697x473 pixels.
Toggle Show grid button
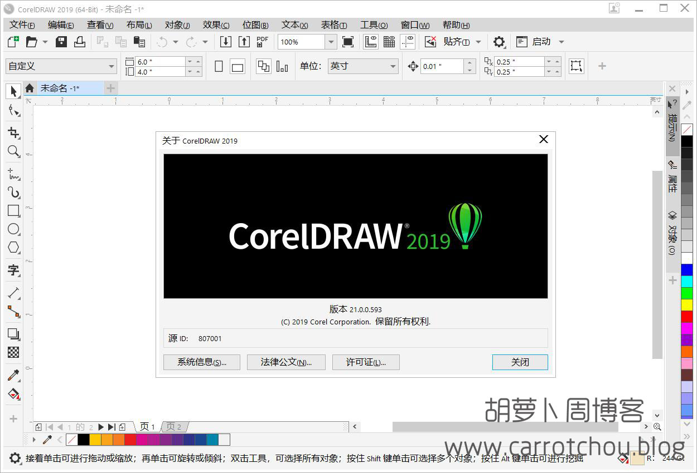pos(389,42)
